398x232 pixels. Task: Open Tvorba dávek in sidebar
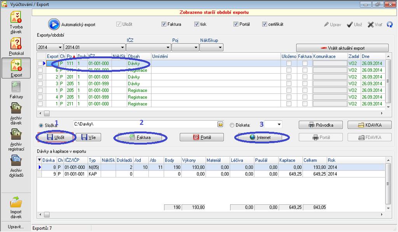[16, 22]
